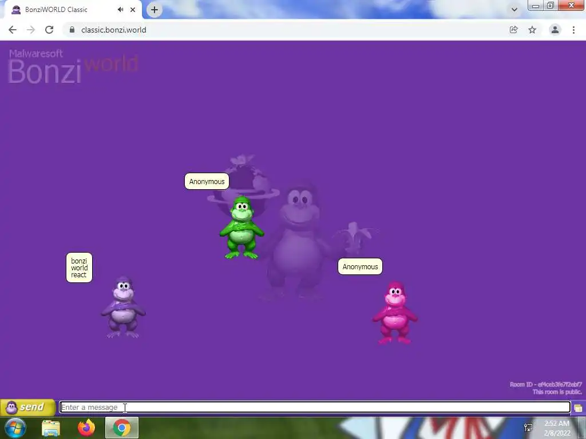
Task: Share this page icon
Action: pyautogui.click(x=514, y=30)
